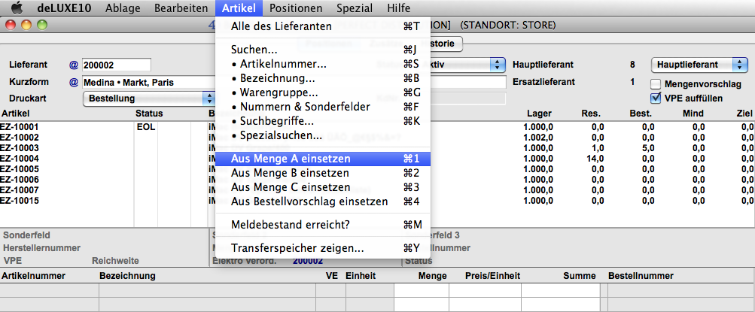
Task: Open the Aktiv status dropdown
Action: tap(498, 65)
